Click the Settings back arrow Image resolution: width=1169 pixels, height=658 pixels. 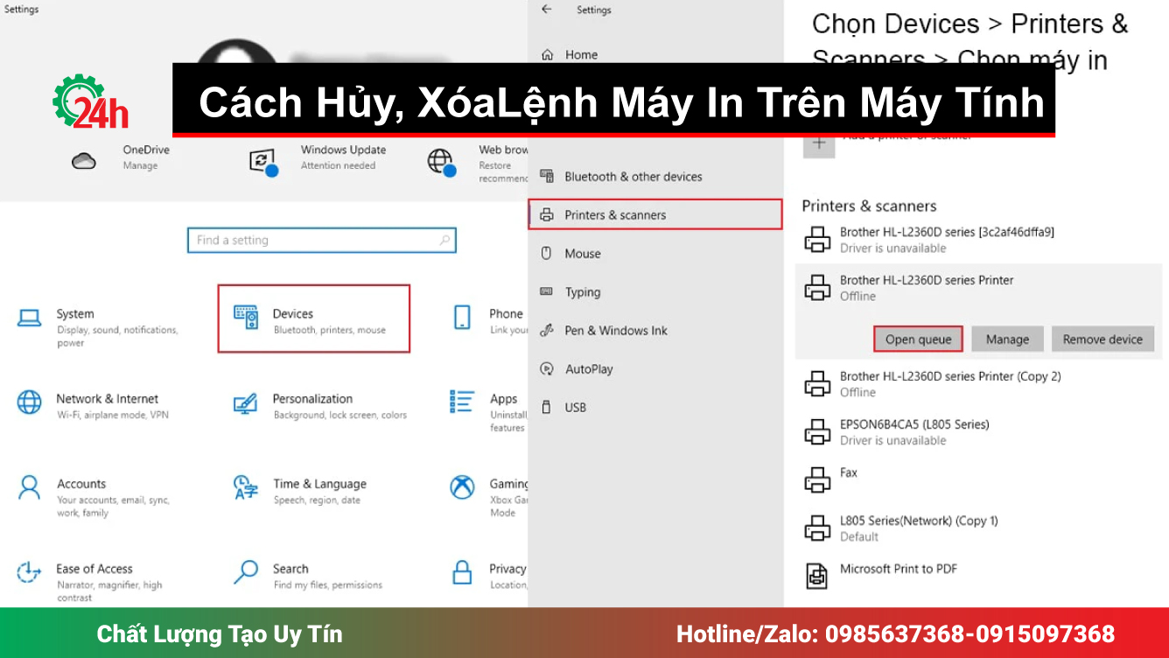click(x=545, y=10)
